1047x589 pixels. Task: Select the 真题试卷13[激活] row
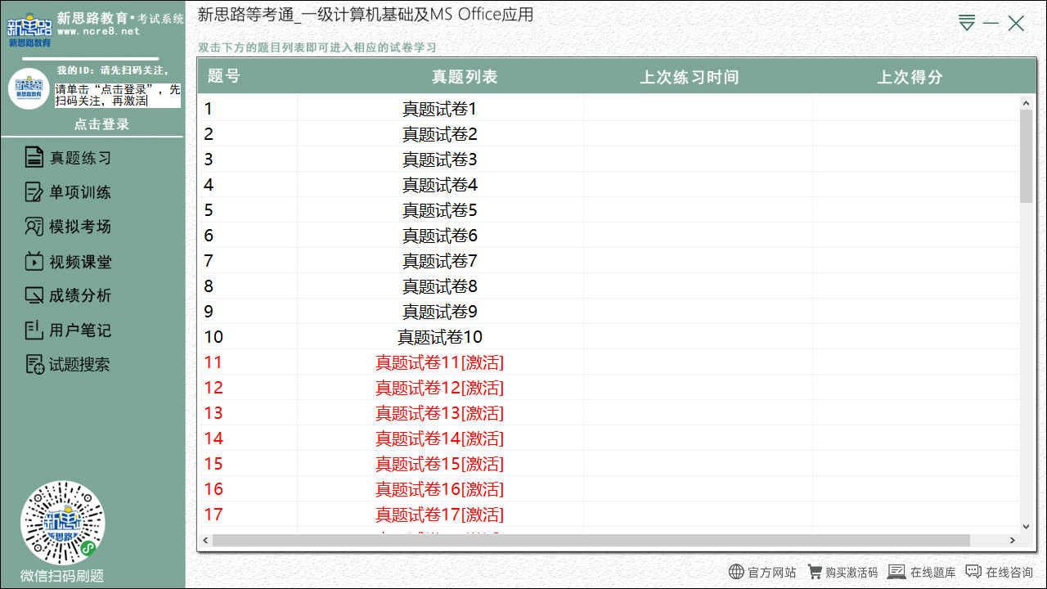(x=609, y=413)
